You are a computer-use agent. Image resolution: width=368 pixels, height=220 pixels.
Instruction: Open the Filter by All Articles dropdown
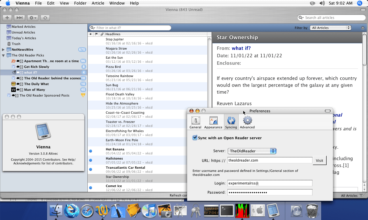click(331, 28)
